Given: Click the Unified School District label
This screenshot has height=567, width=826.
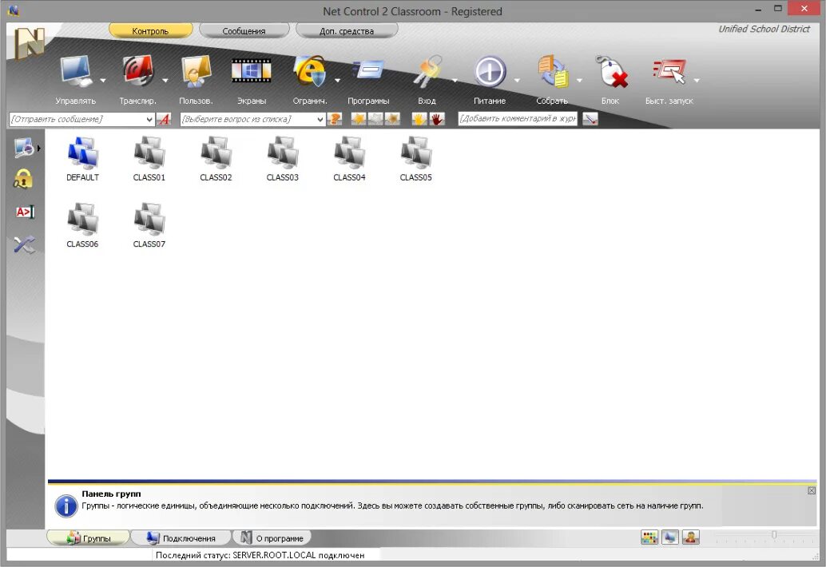Looking at the screenshot, I should [764, 29].
